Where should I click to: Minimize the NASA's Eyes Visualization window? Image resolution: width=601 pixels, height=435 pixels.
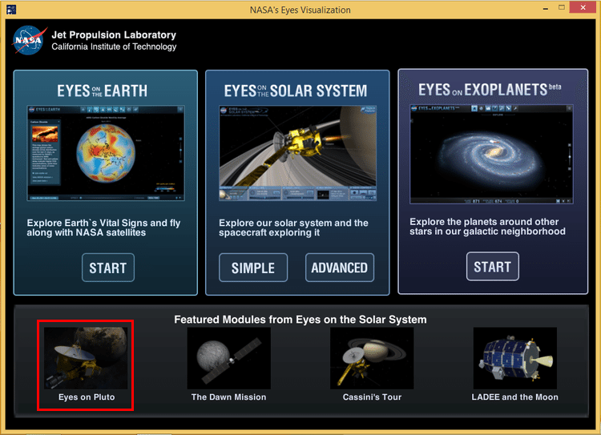click(x=546, y=8)
